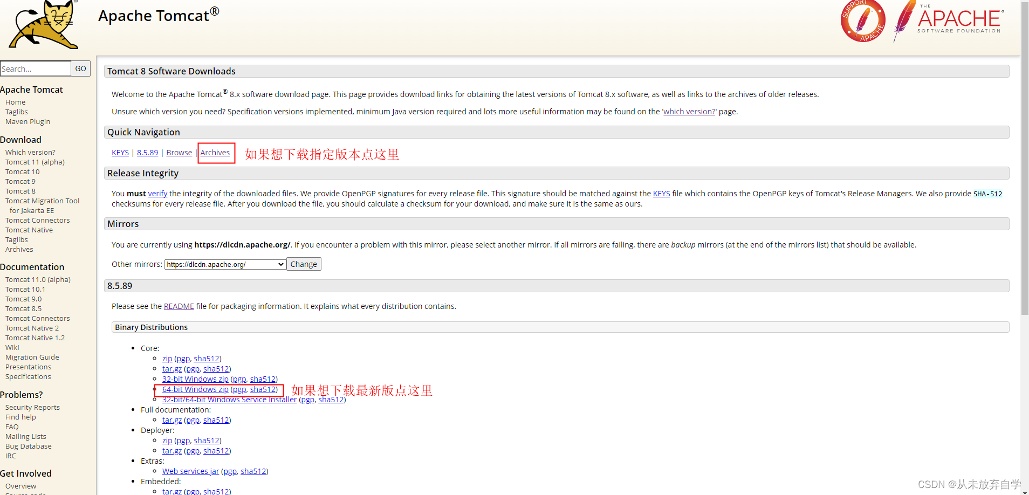Open sha512 for Web services jar
Viewport: 1029px width, 495px height.
click(253, 471)
